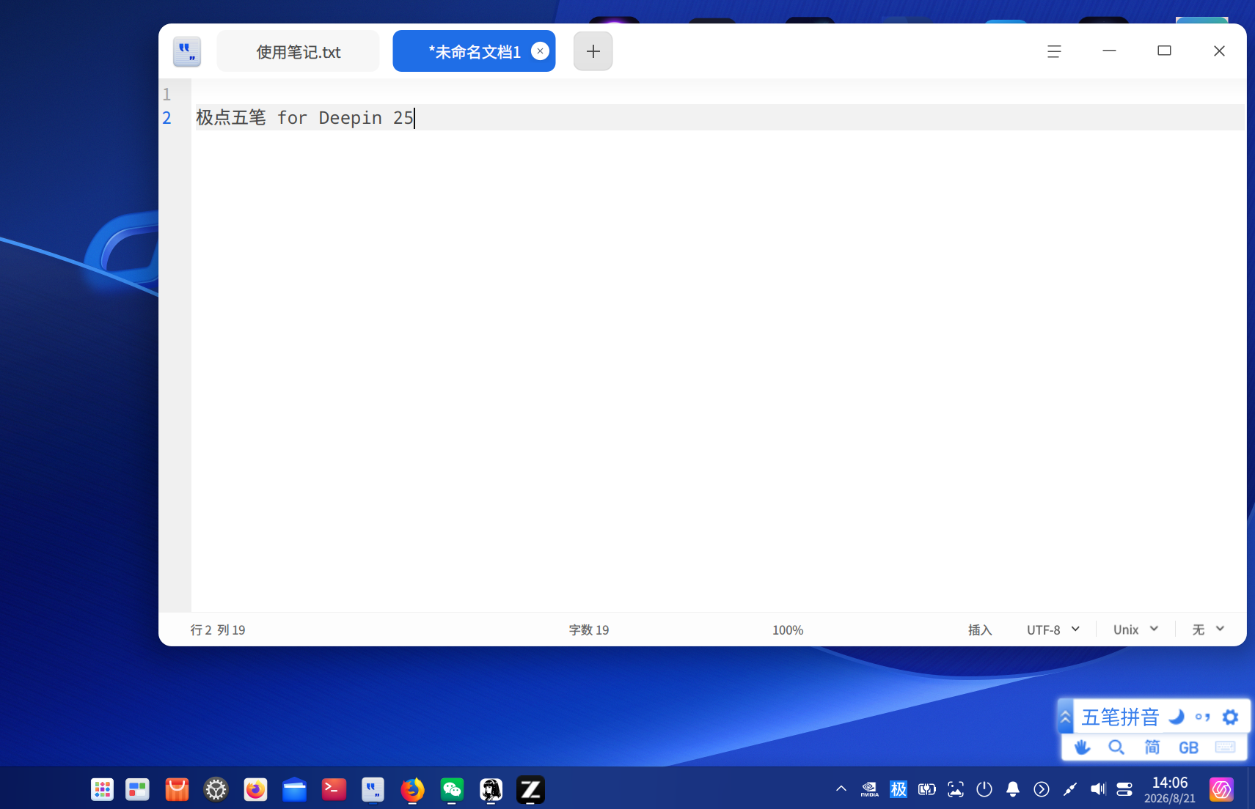Click the NVIDIA tray icon
Viewport: 1255px width, 809px height.
[x=869, y=789]
